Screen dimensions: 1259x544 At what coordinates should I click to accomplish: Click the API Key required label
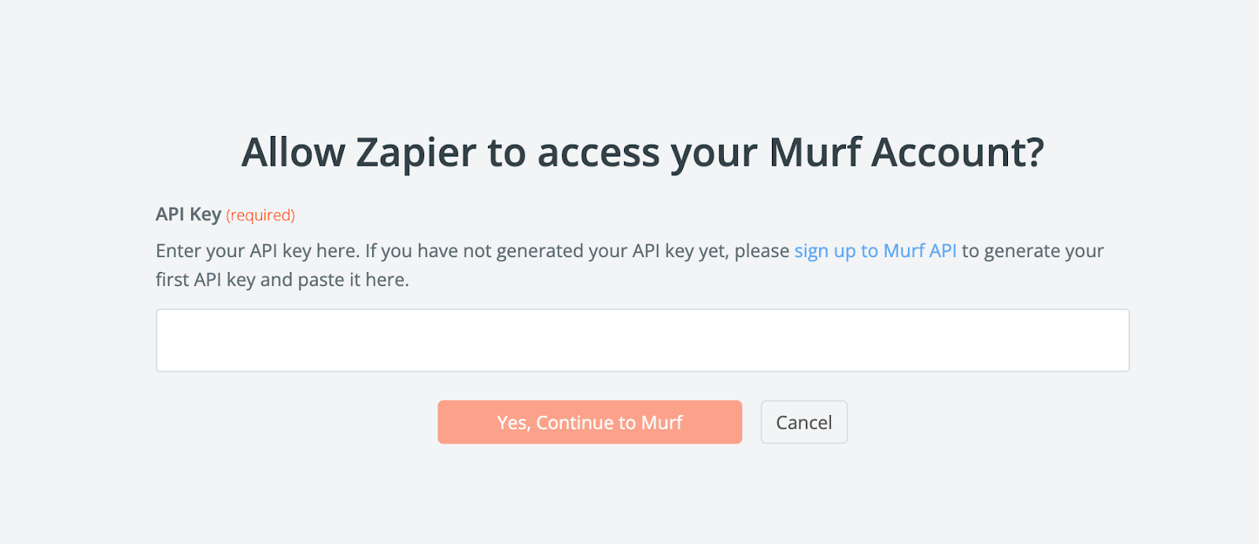(187, 214)
